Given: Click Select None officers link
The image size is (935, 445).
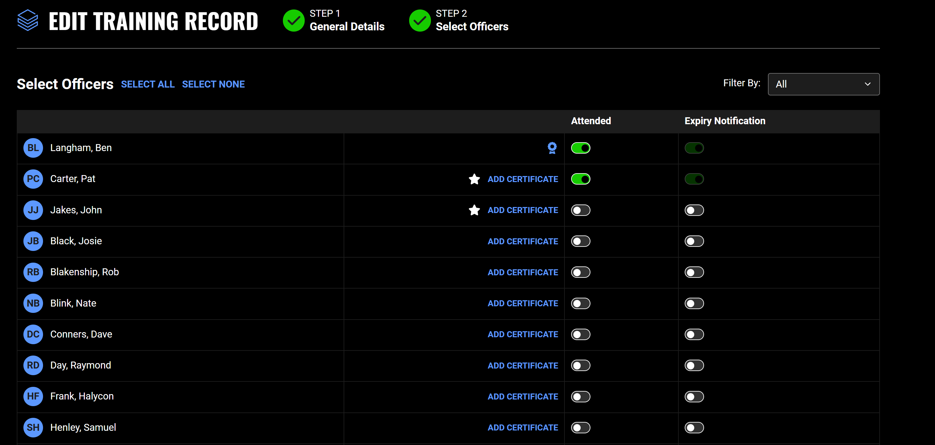Looking at the screenshot, I should pyautogui.click(x=214, y=84).
